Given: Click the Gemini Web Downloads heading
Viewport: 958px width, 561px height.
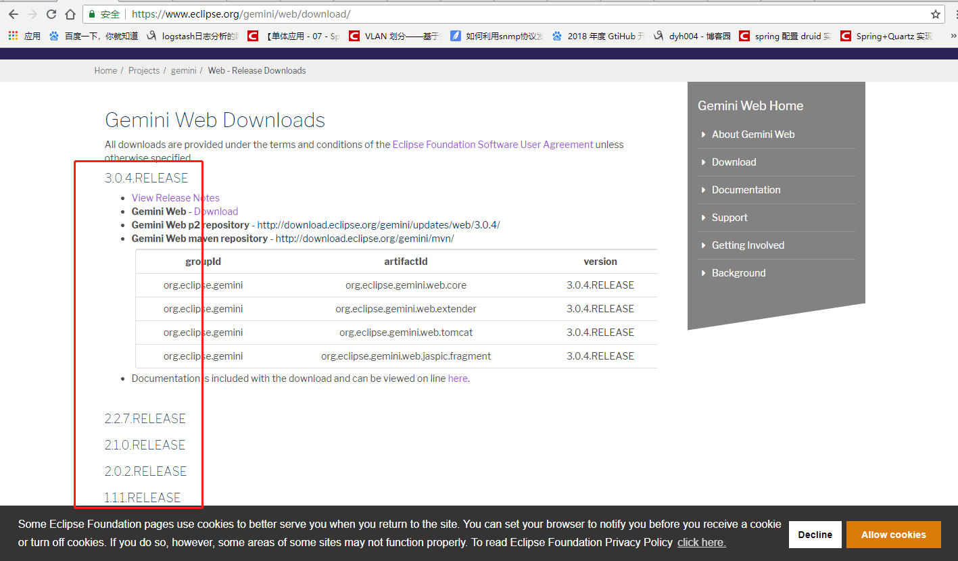Looking at the screenshot, I should point(215,120).
